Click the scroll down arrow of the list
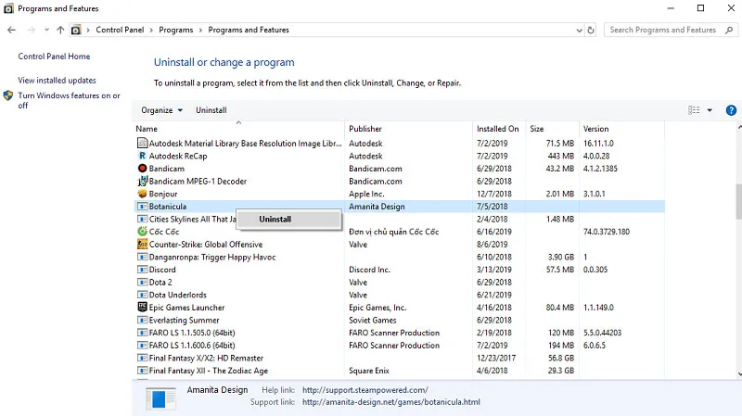742x416 pixels. tap(739, 374)
